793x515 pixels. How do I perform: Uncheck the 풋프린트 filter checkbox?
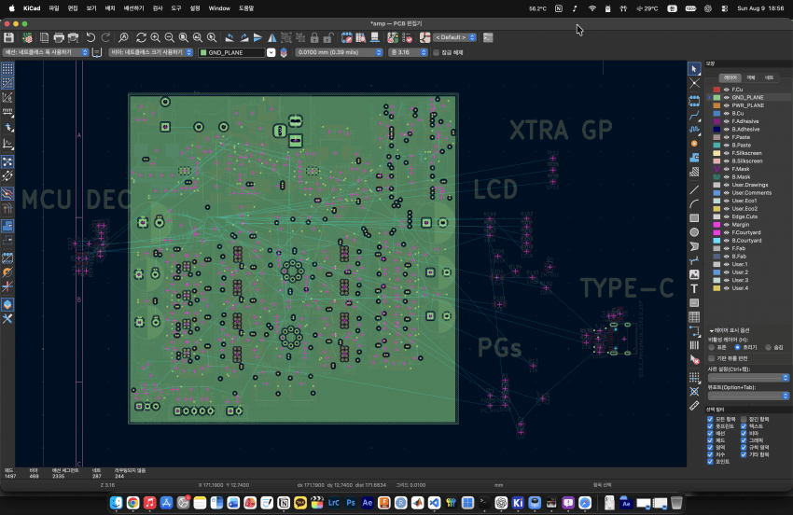click(x=710, y=426)
